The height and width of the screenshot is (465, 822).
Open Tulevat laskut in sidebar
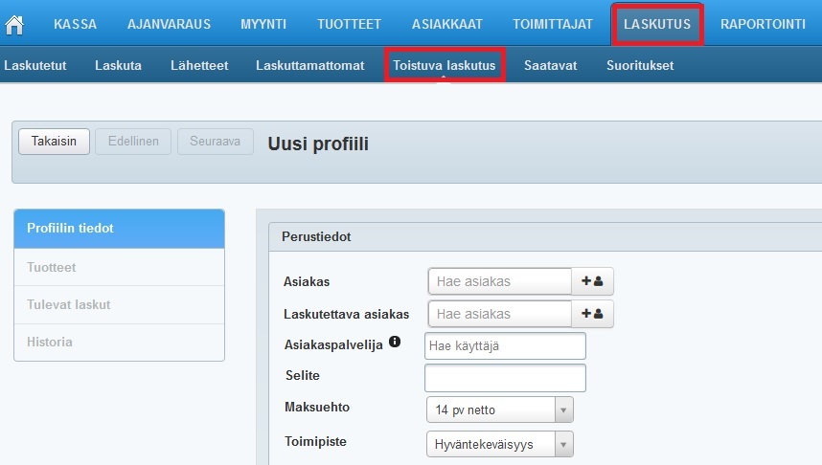69,304
